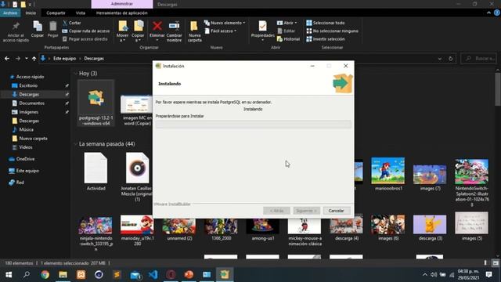
Task: Open File Explorer from the taskbar
Action: [63, 275]
